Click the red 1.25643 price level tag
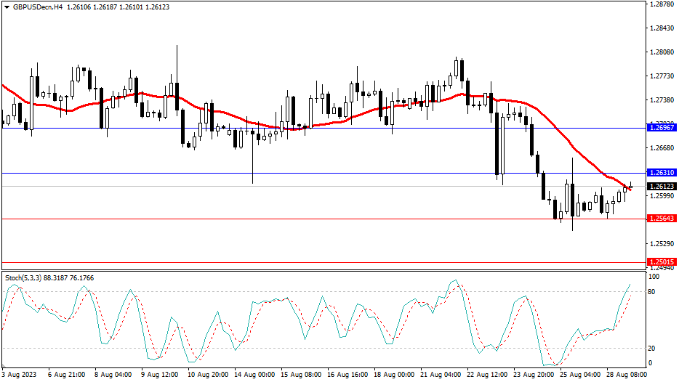Viewport: 679px width, 382px height. pos(662,219)
